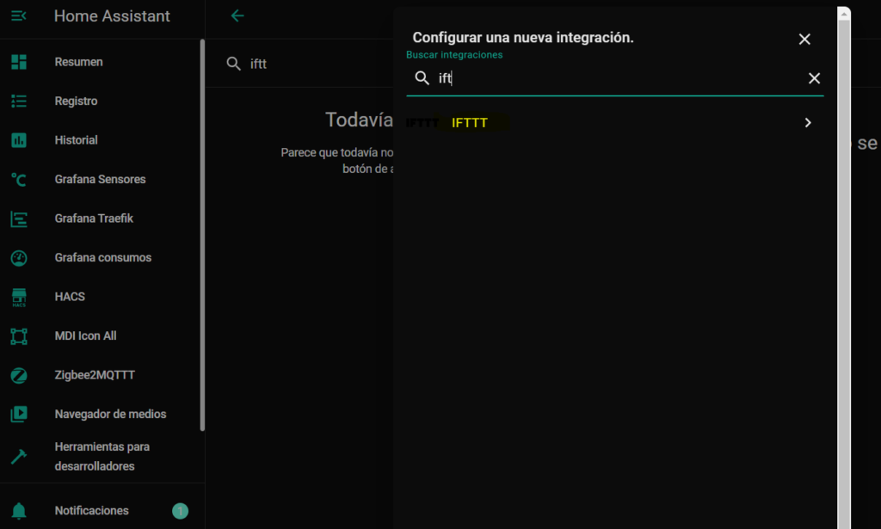The height and width of the screenshot is (529, 881).
Task: Click the MDI Icon All vector icon
Action: pos(19,336)
